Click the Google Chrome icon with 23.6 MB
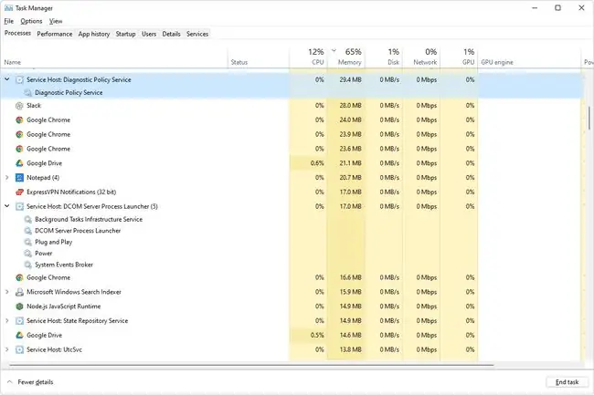 (19, 149)
